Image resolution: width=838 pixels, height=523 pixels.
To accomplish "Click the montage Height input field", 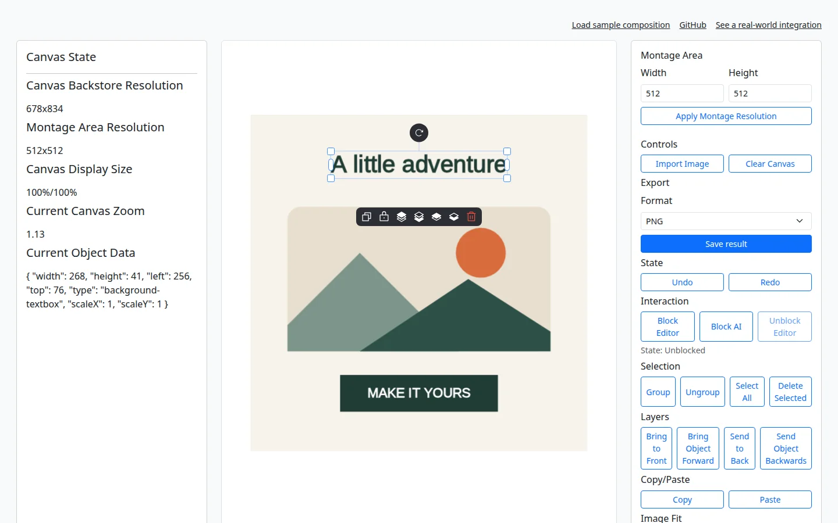I will tap(770, 94).
